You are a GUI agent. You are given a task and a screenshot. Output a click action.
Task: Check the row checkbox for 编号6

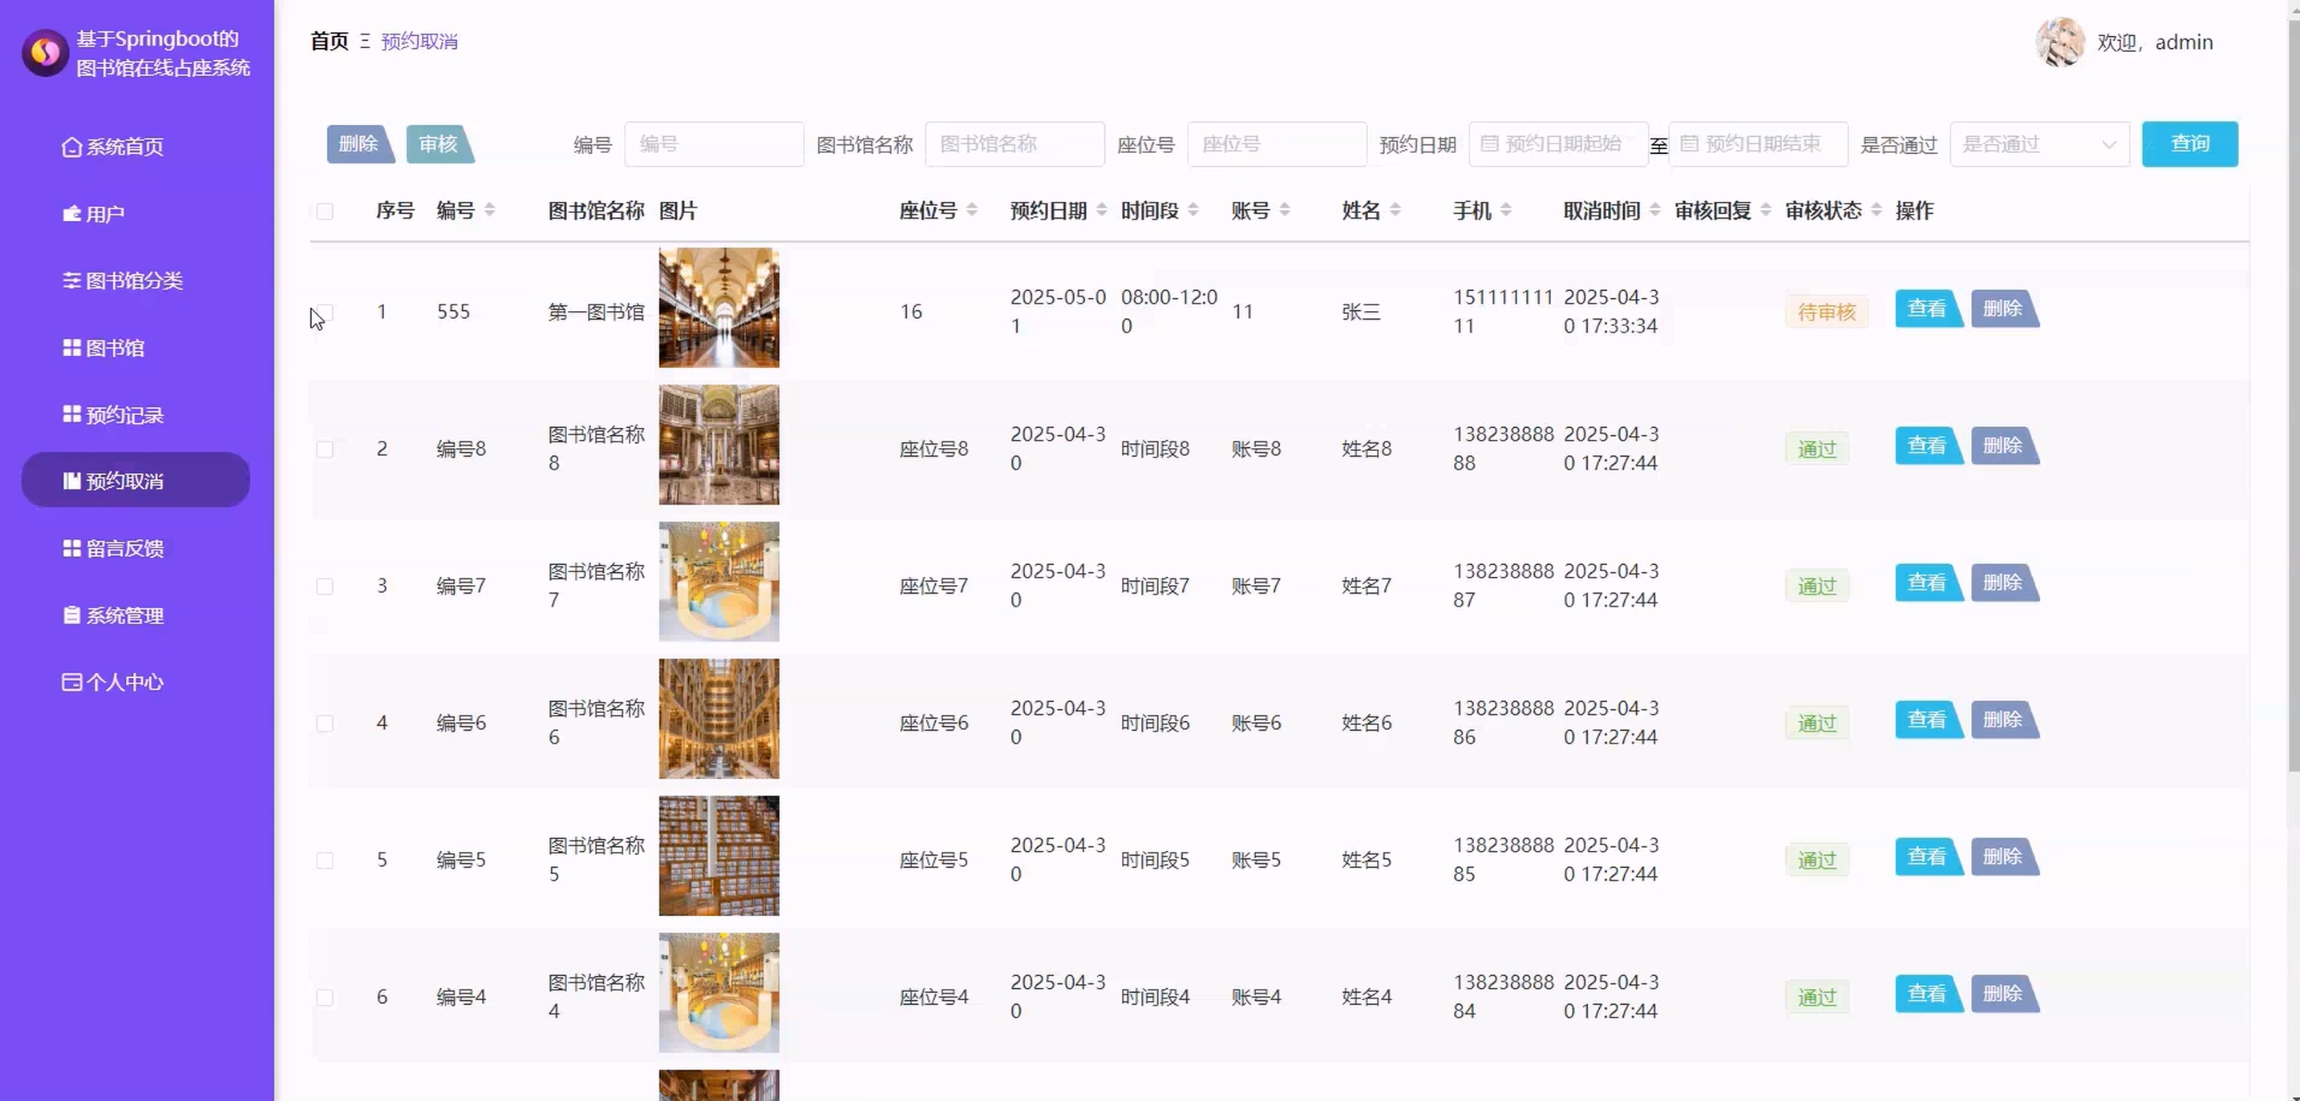click(x=324, y=723)
